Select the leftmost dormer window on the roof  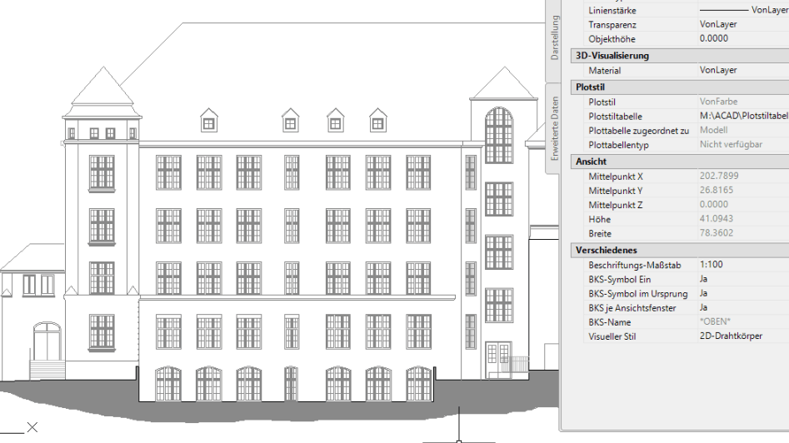pyautogui.click(x=208, y=122)
